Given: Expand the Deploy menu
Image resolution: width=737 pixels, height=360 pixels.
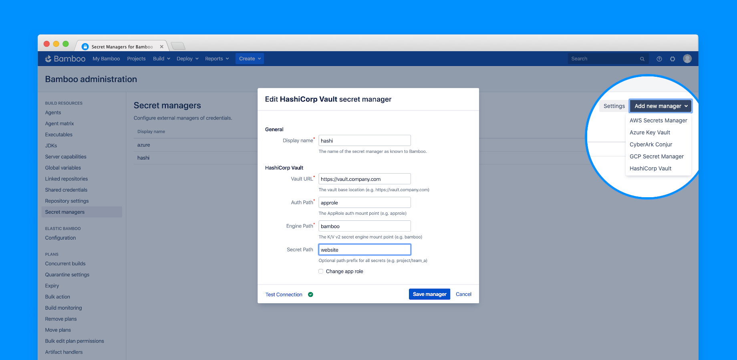Looking at the screenshot, I should click(x=187, y=59).
